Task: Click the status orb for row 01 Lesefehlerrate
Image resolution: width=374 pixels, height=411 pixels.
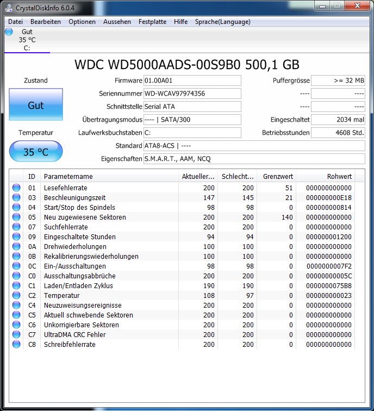Action: point(16,188)
